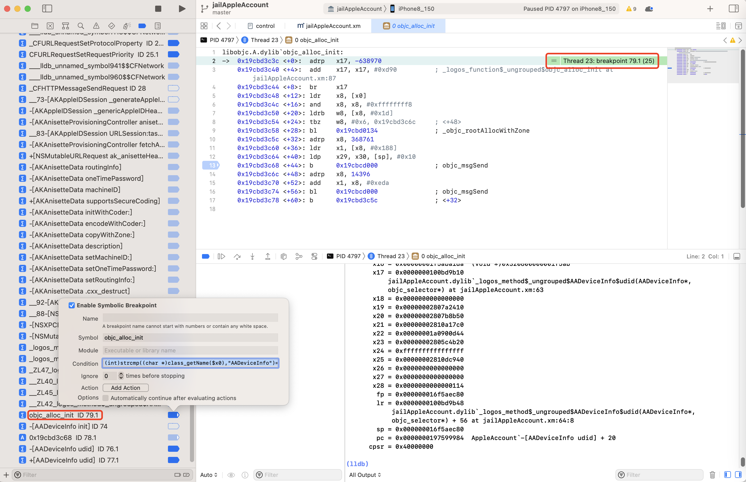Open the editor options menu

tap(721, 26)
